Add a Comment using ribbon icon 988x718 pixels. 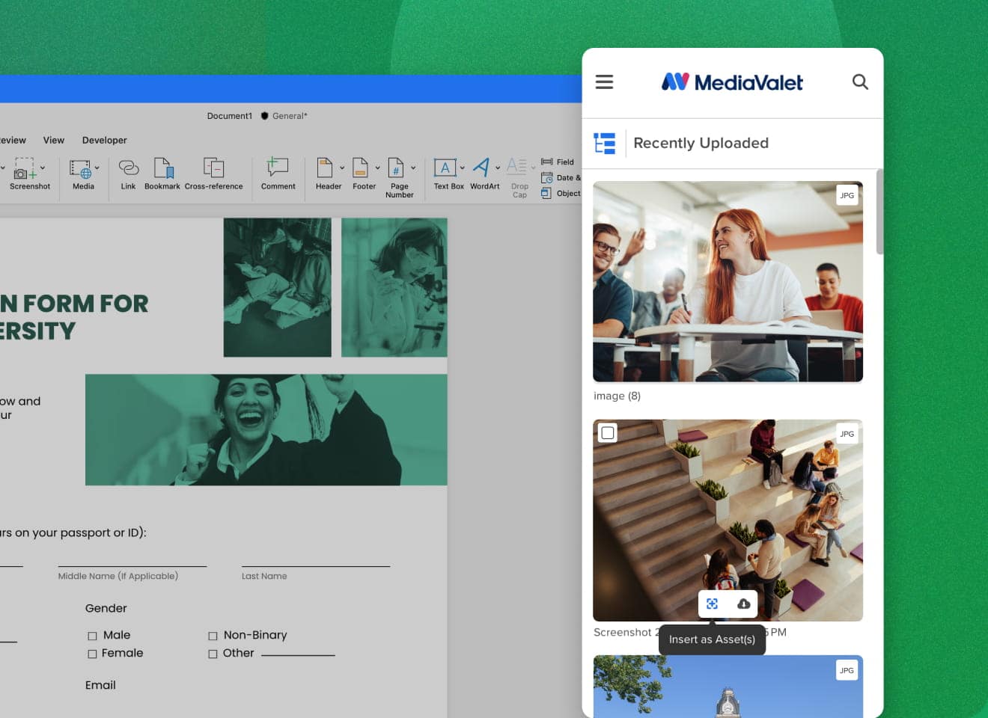coord(278,168)
